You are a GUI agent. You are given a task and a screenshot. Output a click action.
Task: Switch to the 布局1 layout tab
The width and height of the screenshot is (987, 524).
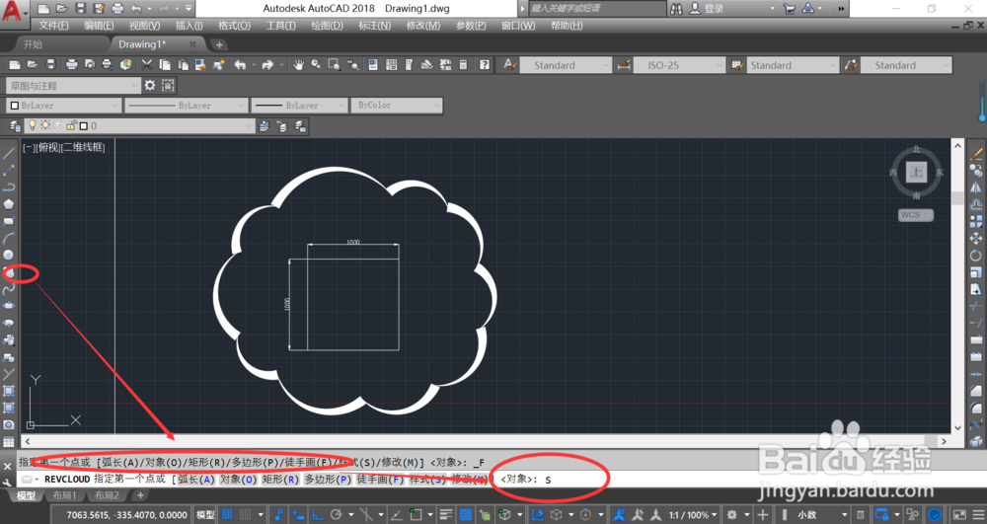pos(65,495)
